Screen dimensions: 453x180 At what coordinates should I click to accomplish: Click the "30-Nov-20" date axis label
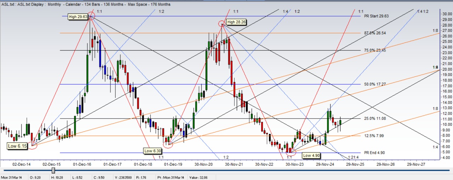[203, 164]
